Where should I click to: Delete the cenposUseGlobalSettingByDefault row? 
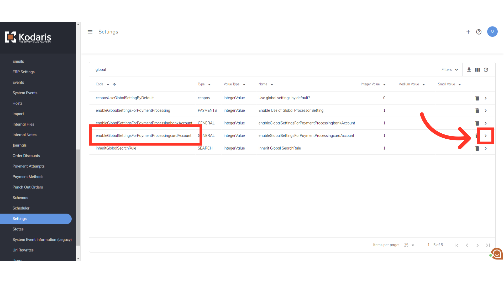(477, 98)
